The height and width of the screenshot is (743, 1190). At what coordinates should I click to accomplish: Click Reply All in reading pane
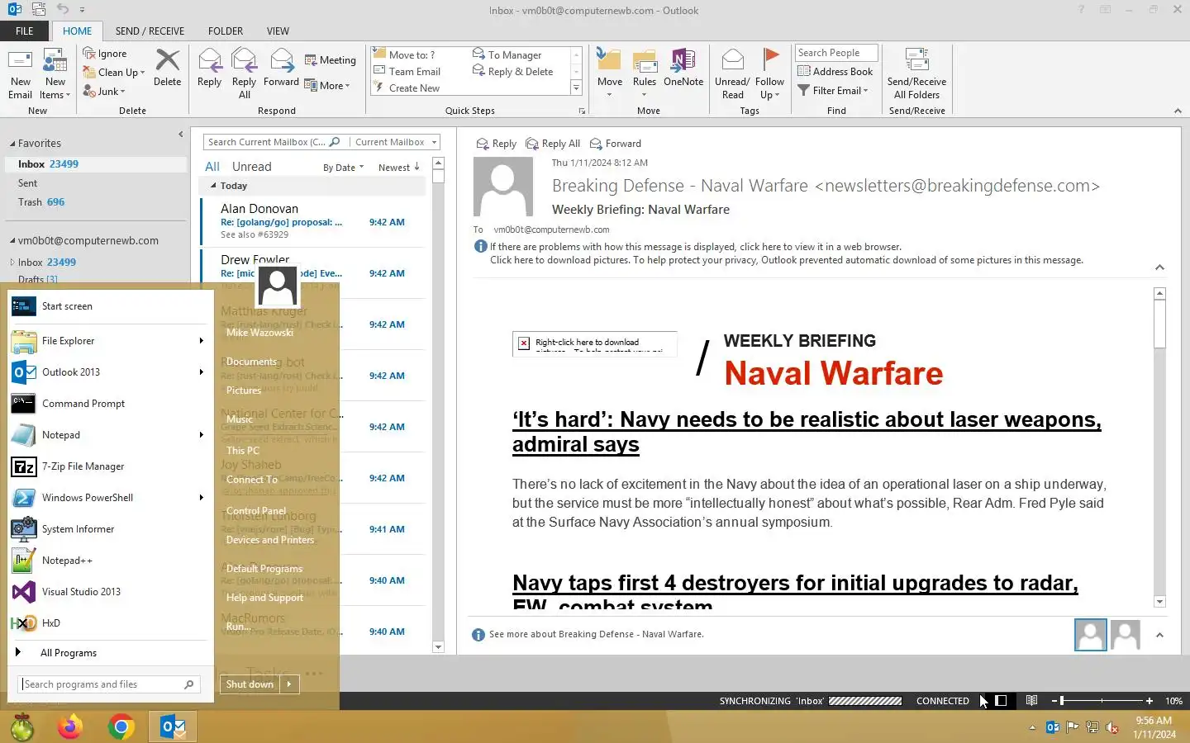[554, 144]
